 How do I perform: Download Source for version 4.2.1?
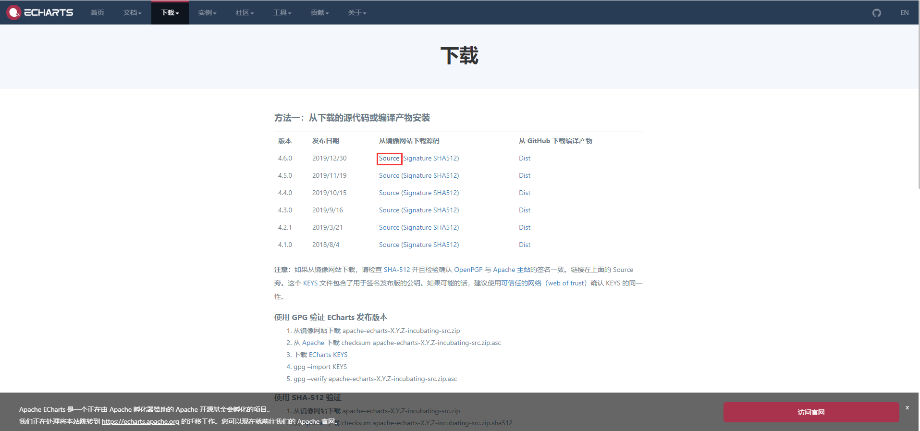point(389,227)
